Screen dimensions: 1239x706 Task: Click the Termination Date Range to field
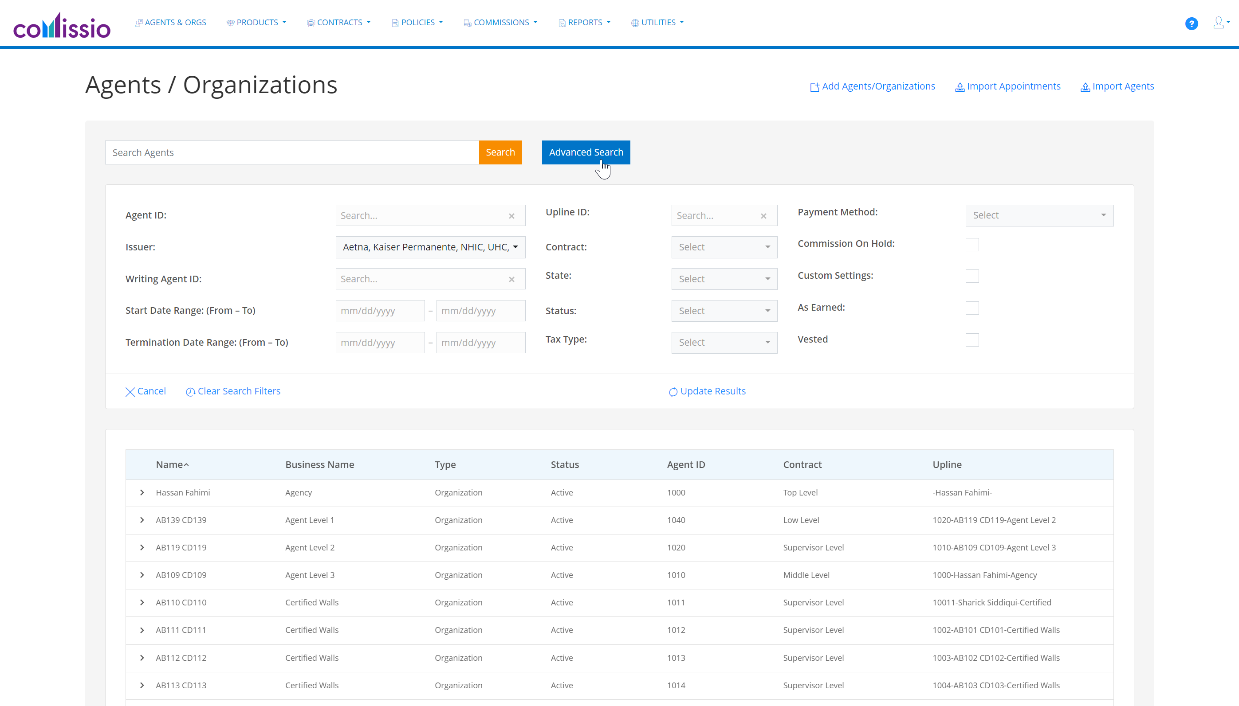point(480,342)
